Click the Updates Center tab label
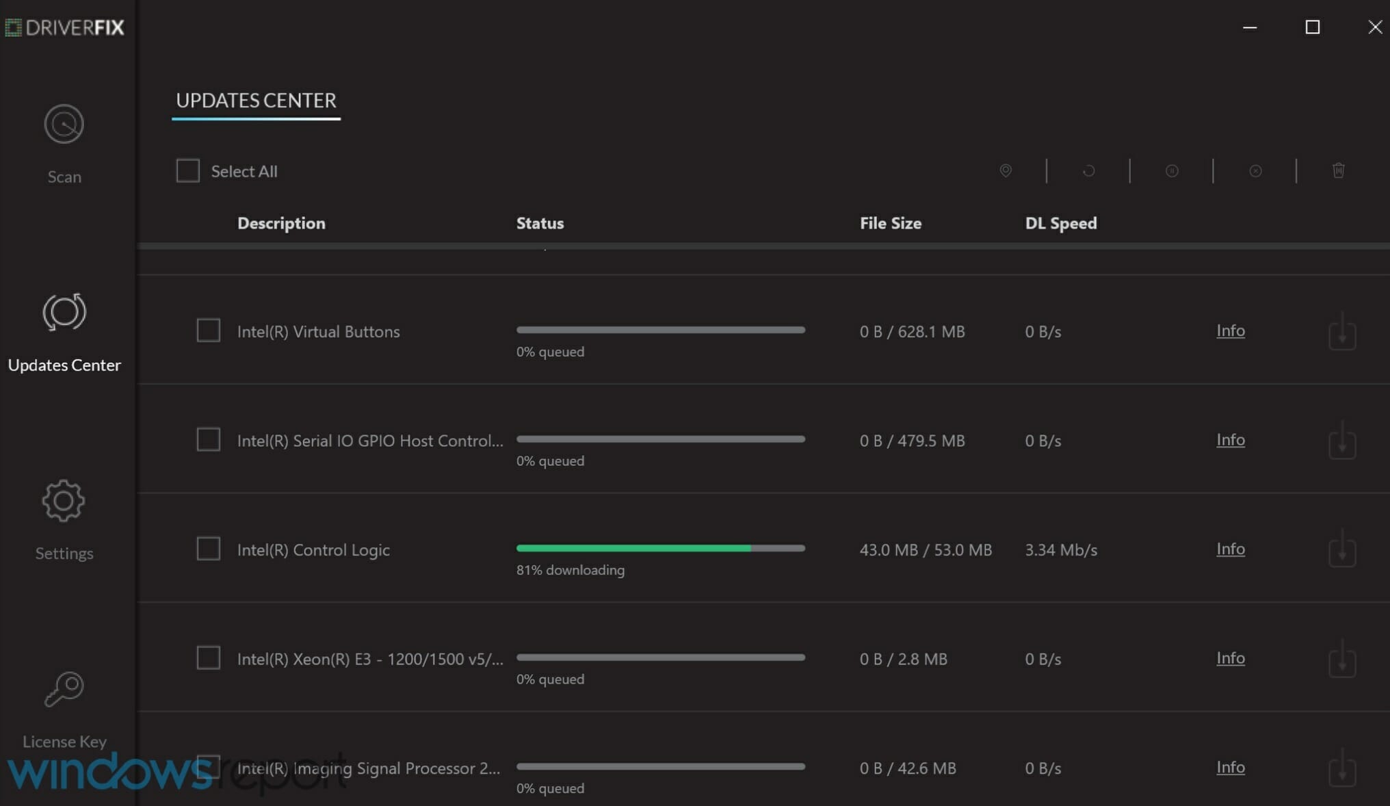 (x=64, y=365)
